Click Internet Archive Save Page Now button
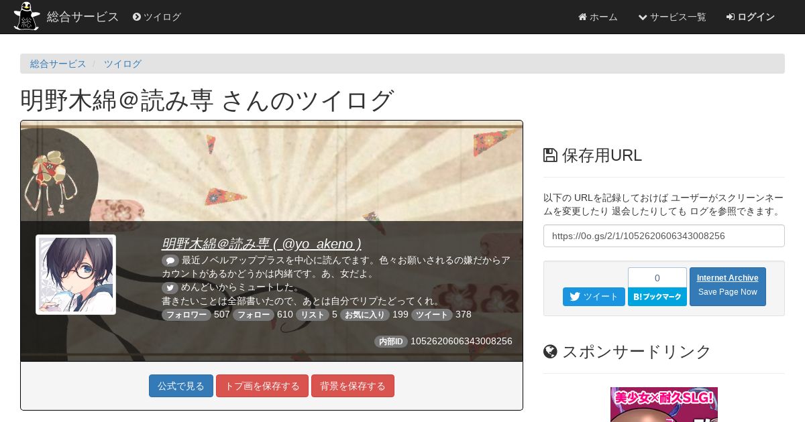805x422 pixels. click(728, 287)
